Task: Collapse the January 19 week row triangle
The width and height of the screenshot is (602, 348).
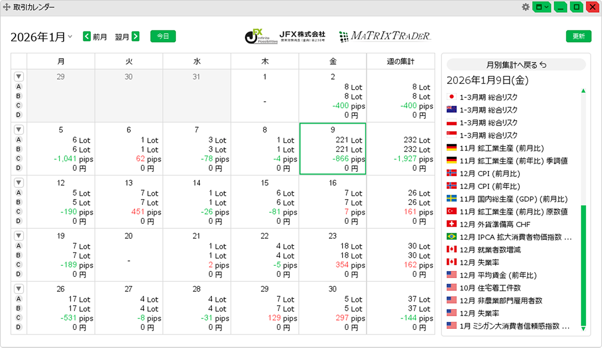Action: click(19, 235)
